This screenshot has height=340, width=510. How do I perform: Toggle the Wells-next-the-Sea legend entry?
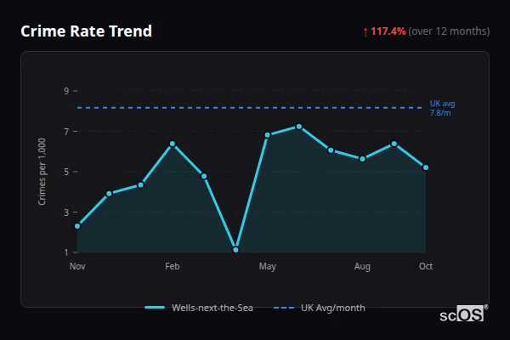[199, 308]
